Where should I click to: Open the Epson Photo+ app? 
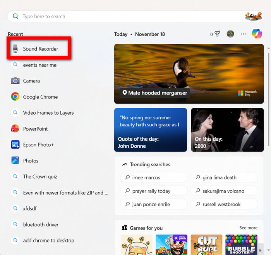point(38,145)
